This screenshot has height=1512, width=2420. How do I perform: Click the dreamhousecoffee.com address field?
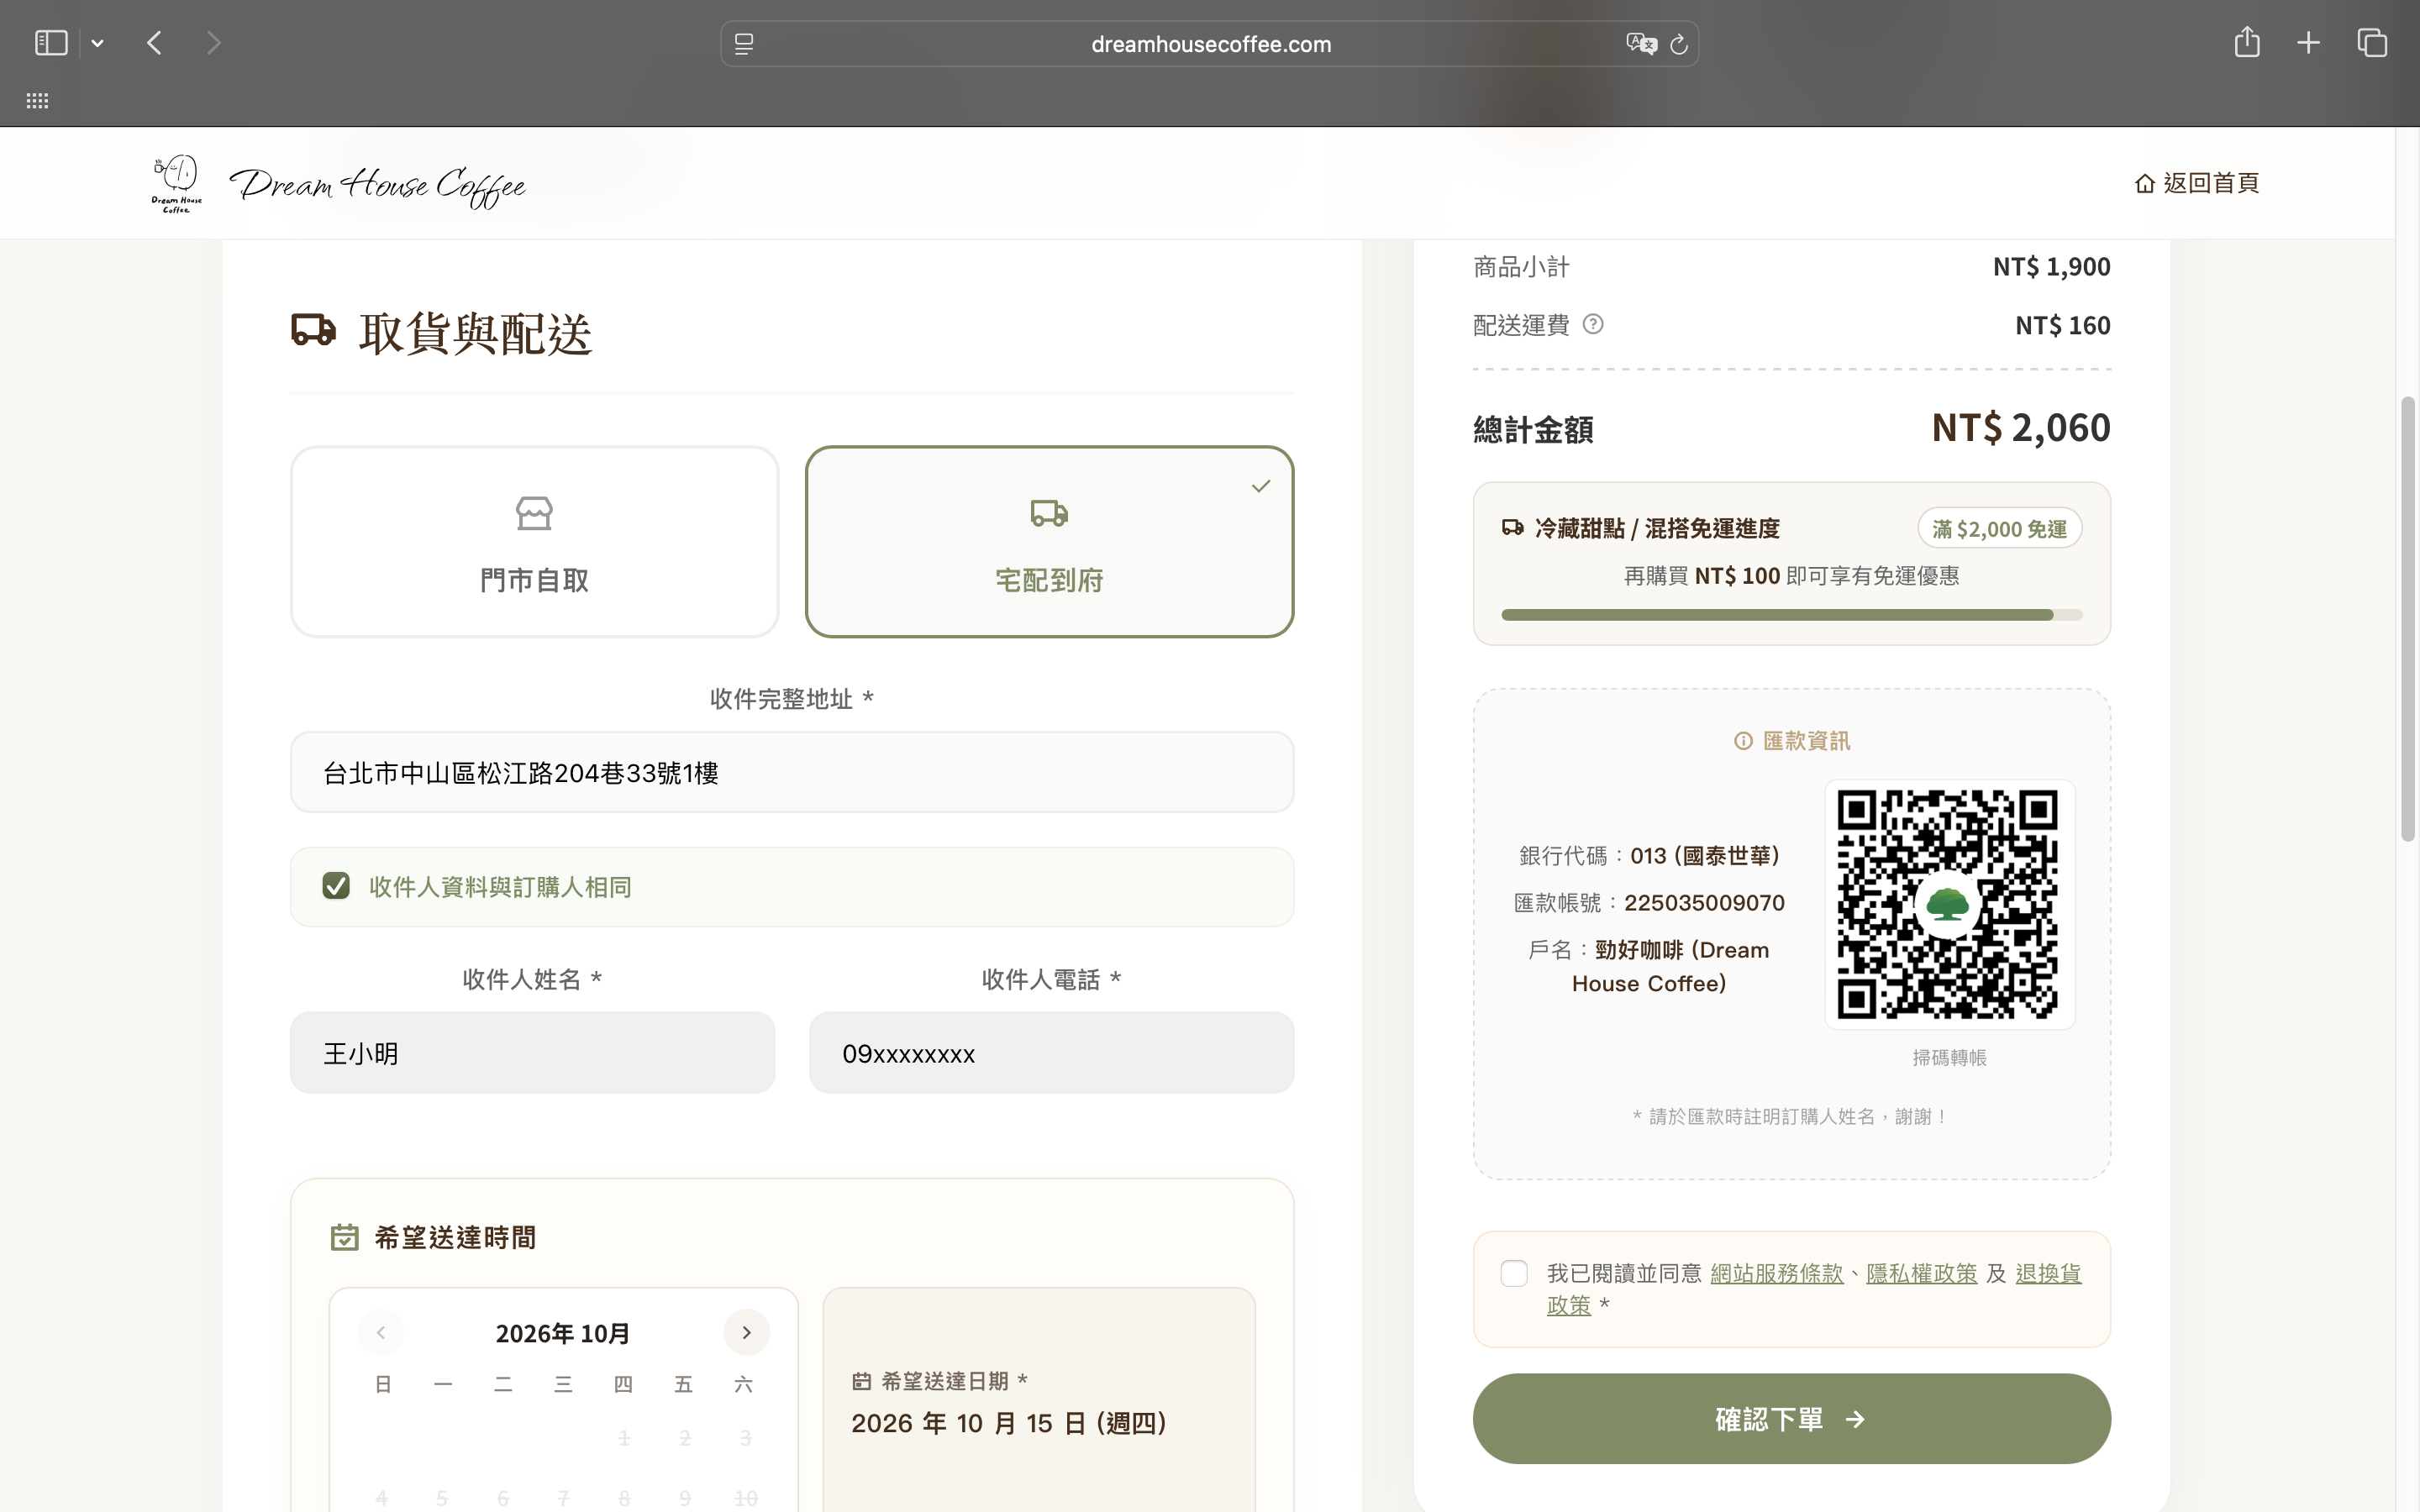point(1210,44)
